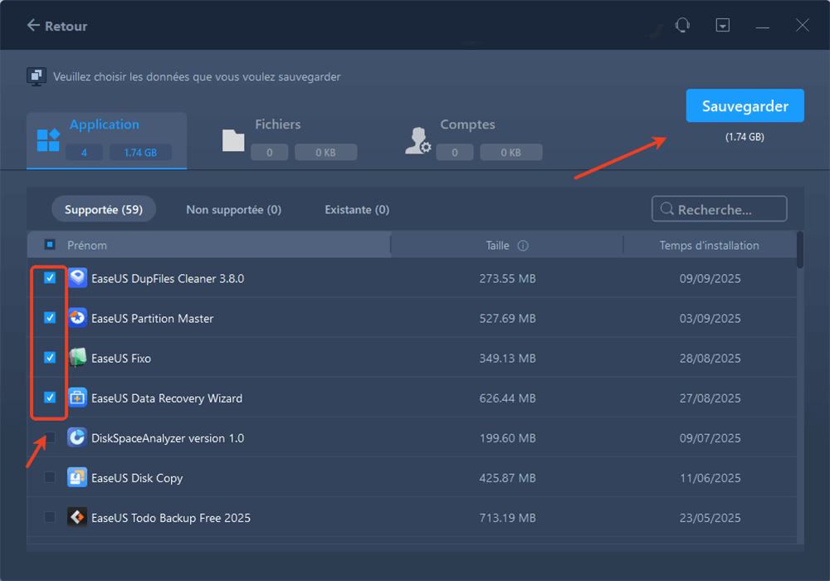The width and height of the screenshot is (830, 581).
Task: Click the DiskSpaceAnalyzer app icon
Action: point(77,437)
